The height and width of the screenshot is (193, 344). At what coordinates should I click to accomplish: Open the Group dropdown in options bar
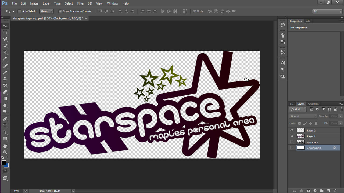[46, 11]
